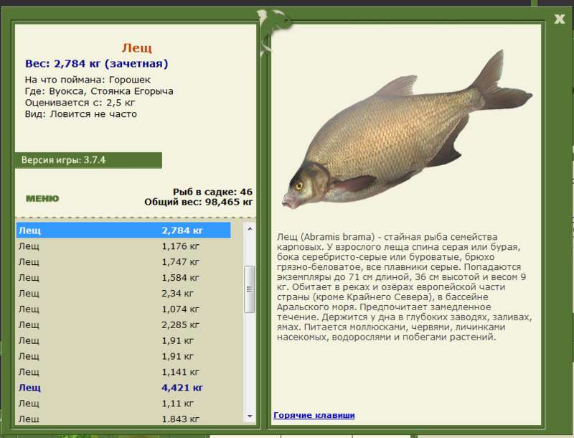Select the Лещ 1,074 кг row

click(123, 309)
